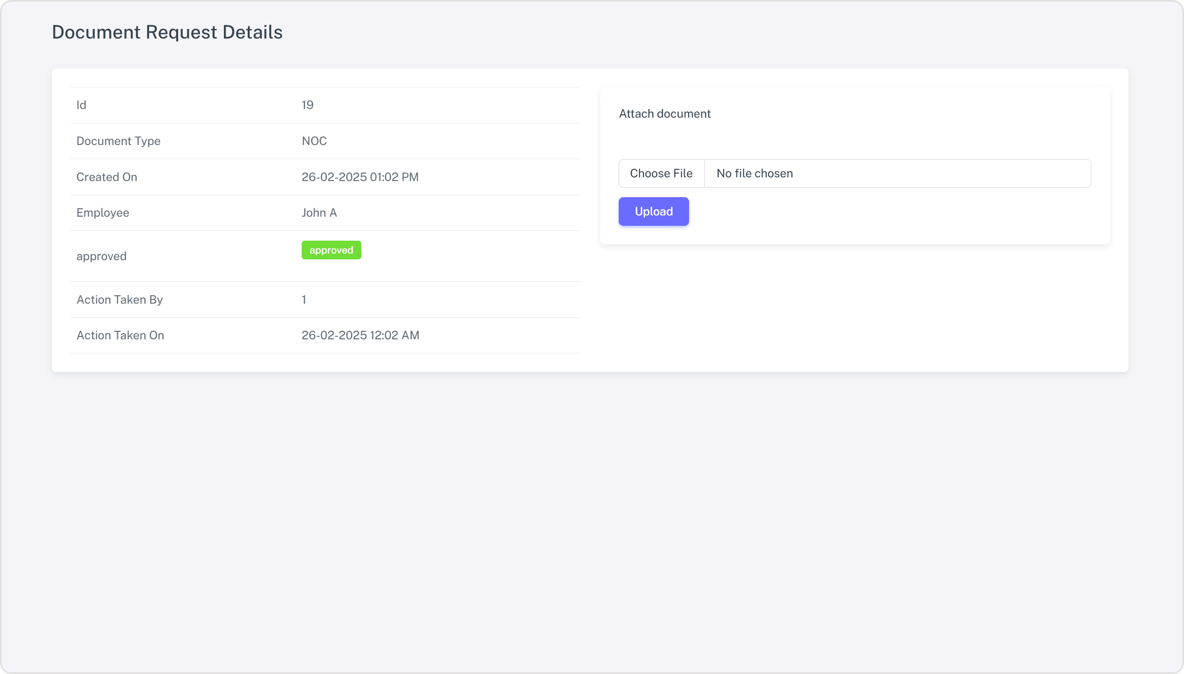The height and width of the screenshot is (674, 1184).
Task: Click the 'Action Taken By' row label
Action: pos(119,299)
